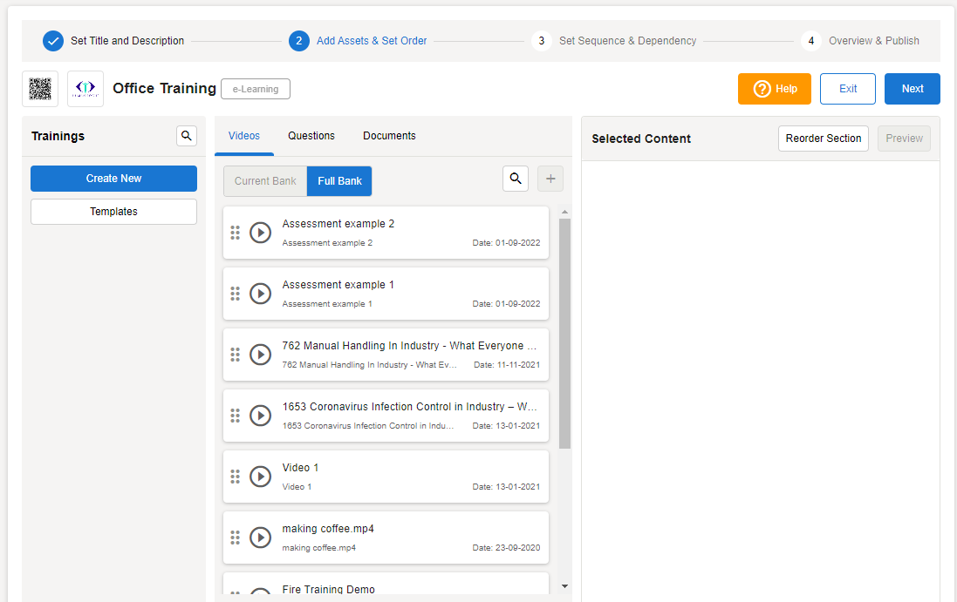Open the Templates list
Screen dimensions: 957x602
(x=113, y=212)
